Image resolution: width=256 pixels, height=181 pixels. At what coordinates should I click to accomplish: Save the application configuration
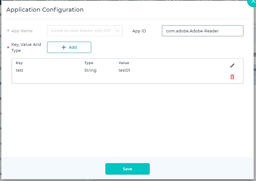tap(127, 169)
